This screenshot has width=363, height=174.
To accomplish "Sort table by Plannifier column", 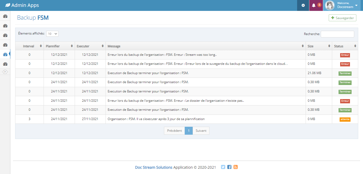I will point(59,46).
